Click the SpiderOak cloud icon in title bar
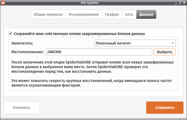Viewport: 187px width, 120px height. [3, 3]
